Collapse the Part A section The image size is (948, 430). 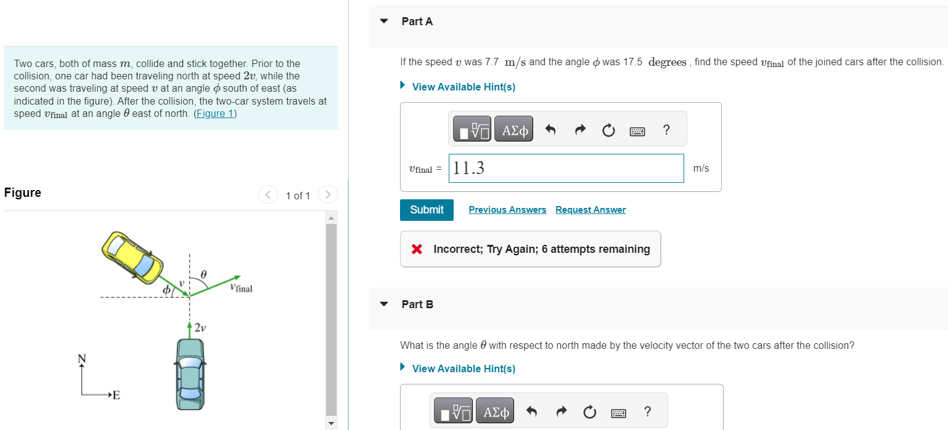383,20
